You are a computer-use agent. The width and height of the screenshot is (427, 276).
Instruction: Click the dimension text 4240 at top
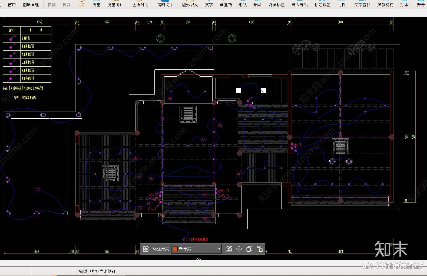click(x=39, y=22)
